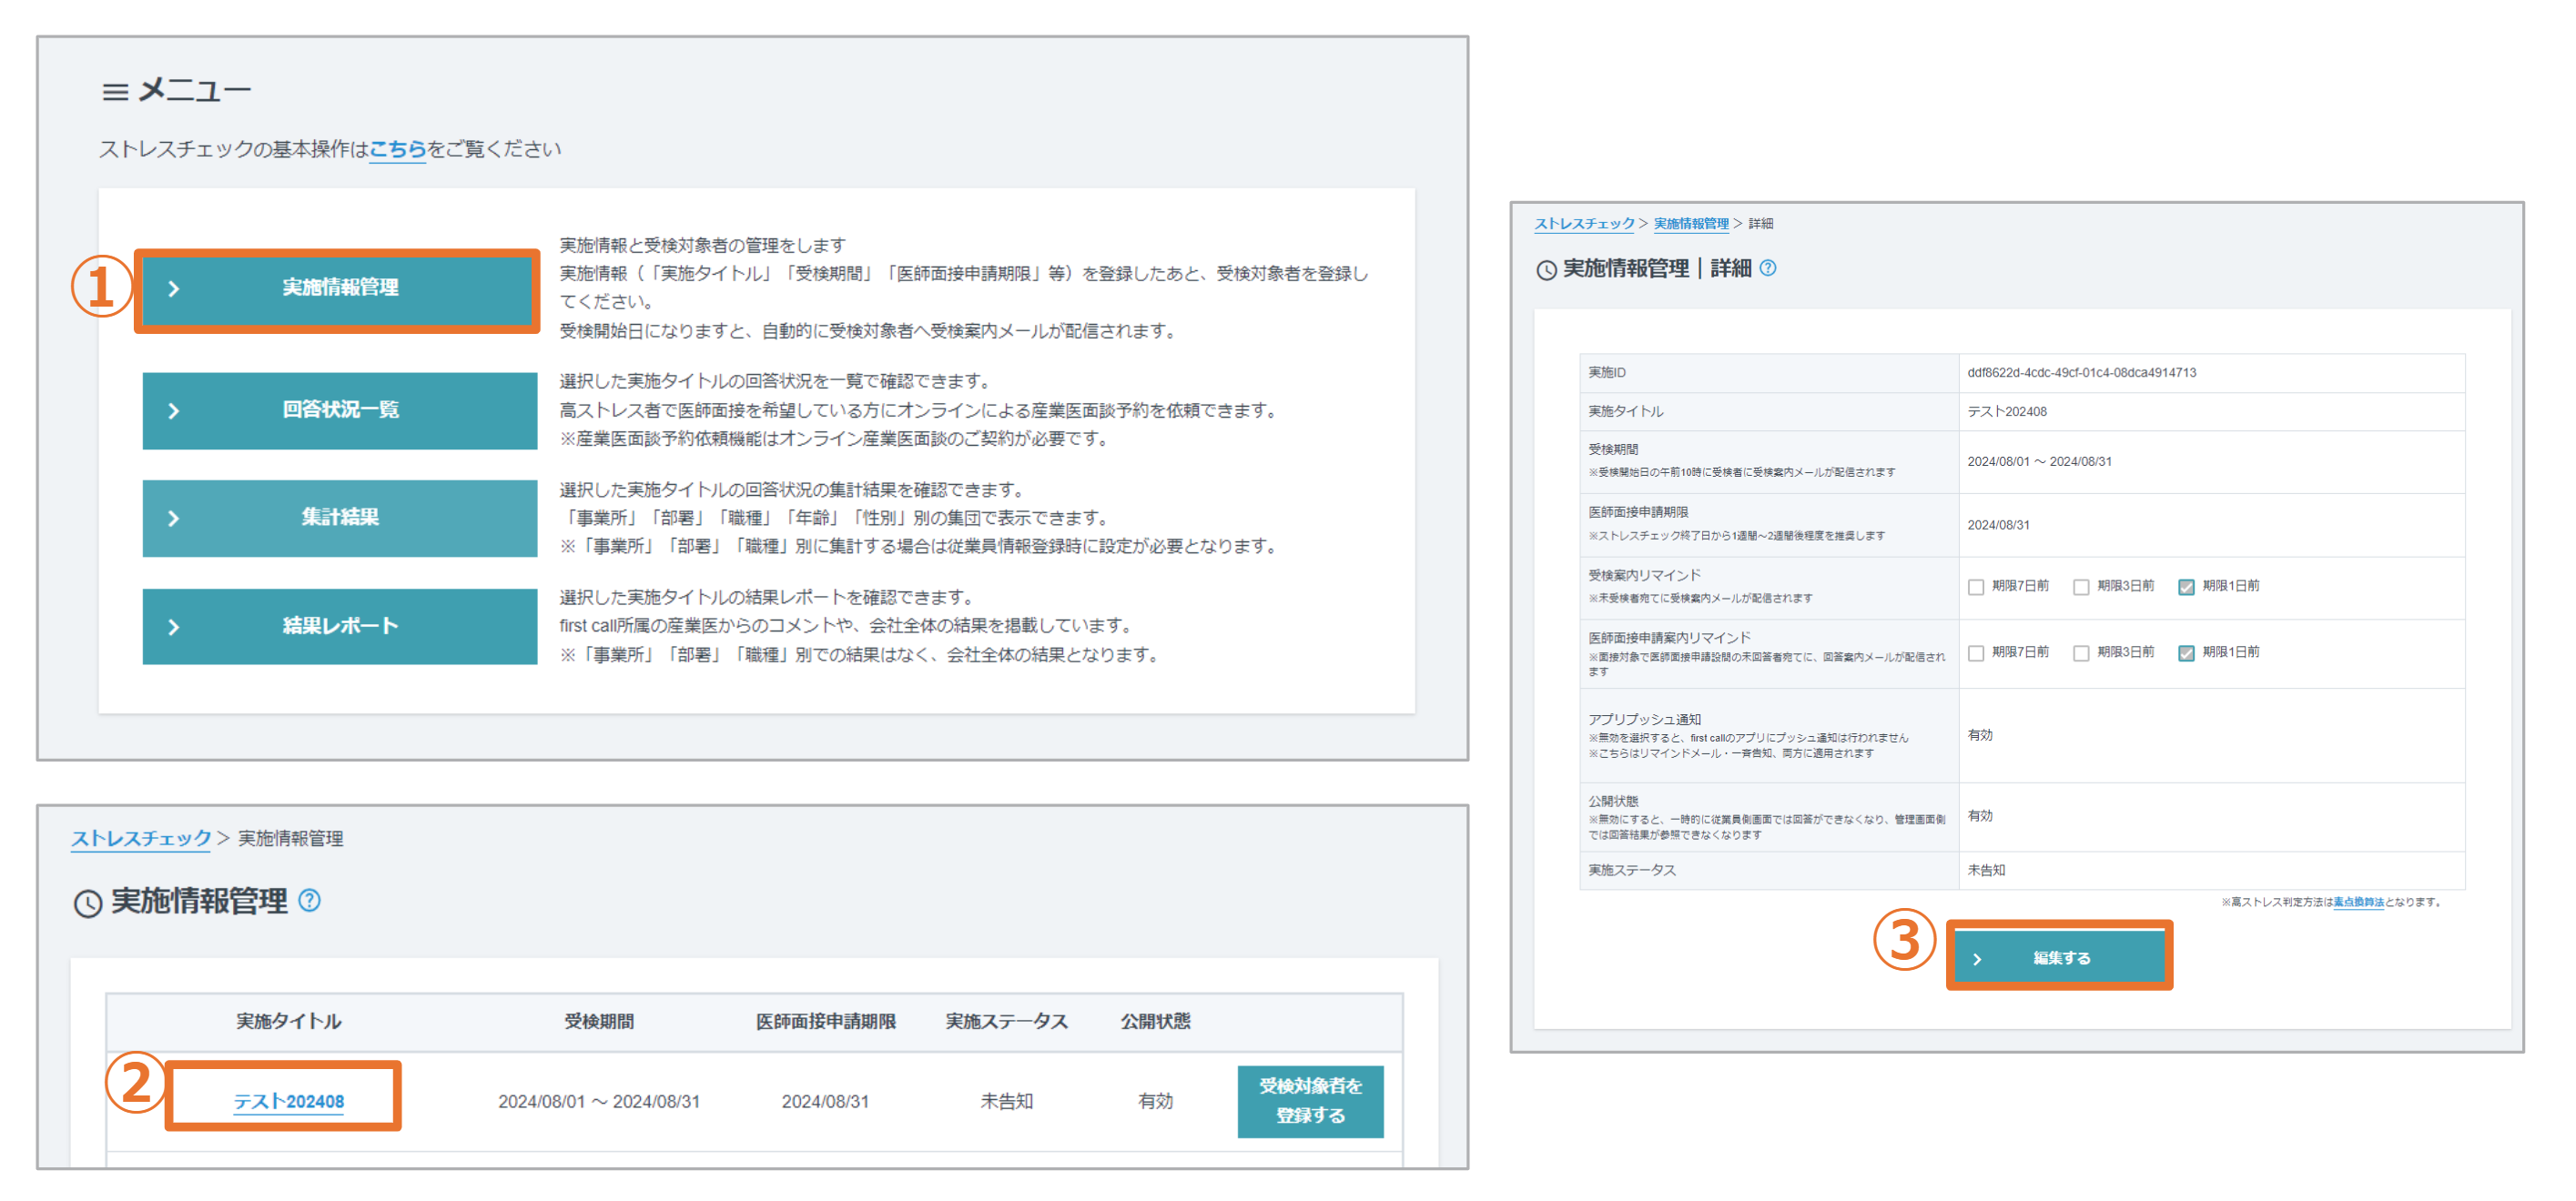Expand the 実施情報管理 menu via its arrow

[174, 291]
